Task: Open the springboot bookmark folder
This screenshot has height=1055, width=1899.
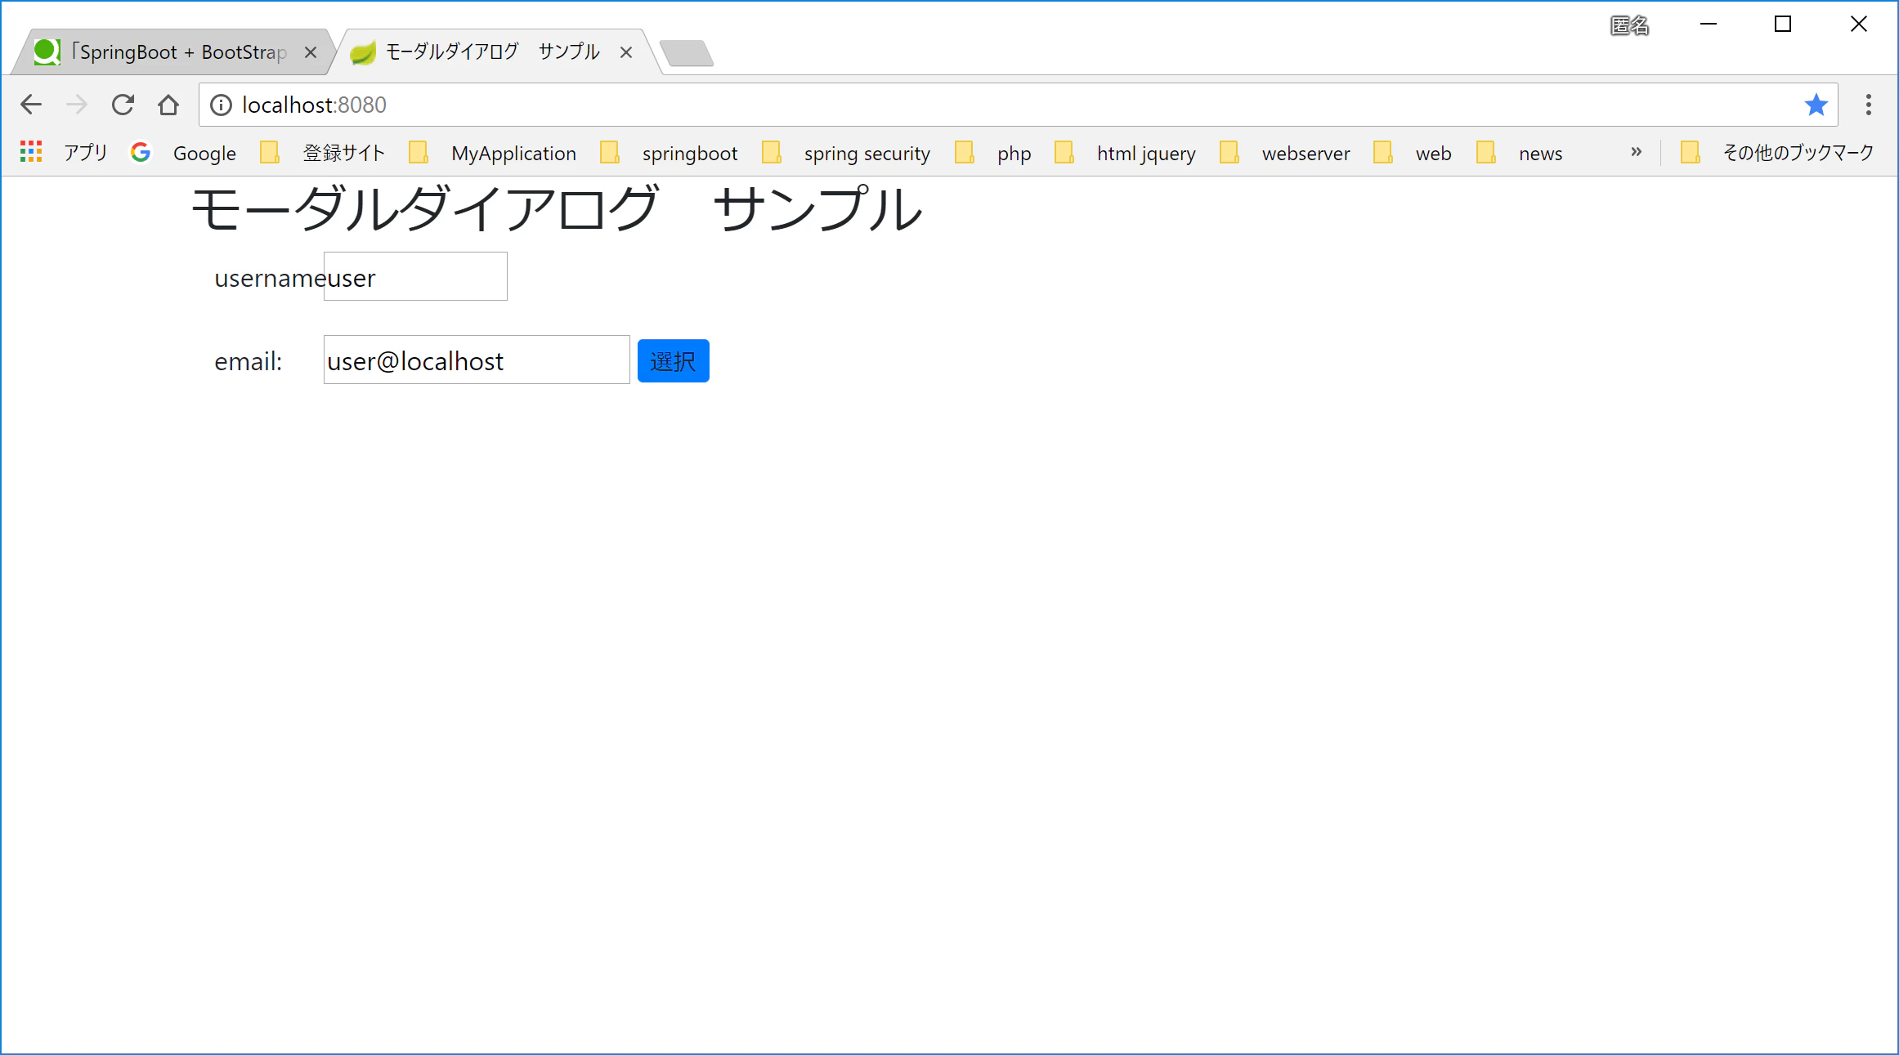Action: (x=669, y=153)
